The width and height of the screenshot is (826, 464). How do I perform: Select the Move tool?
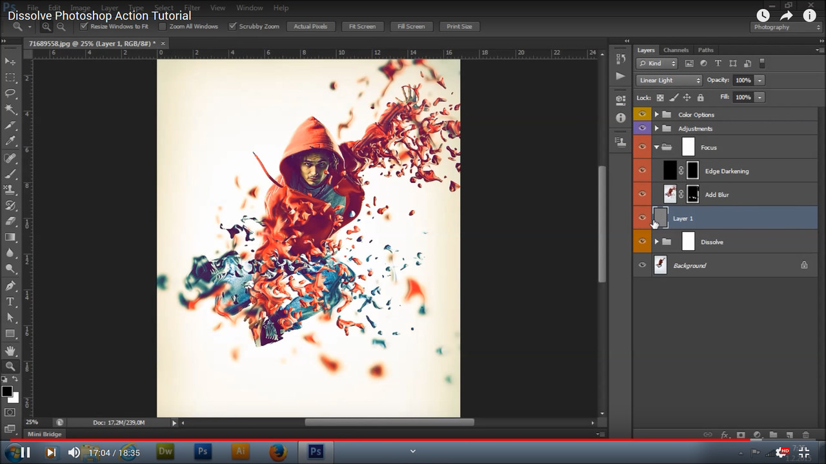pos(10,61)
